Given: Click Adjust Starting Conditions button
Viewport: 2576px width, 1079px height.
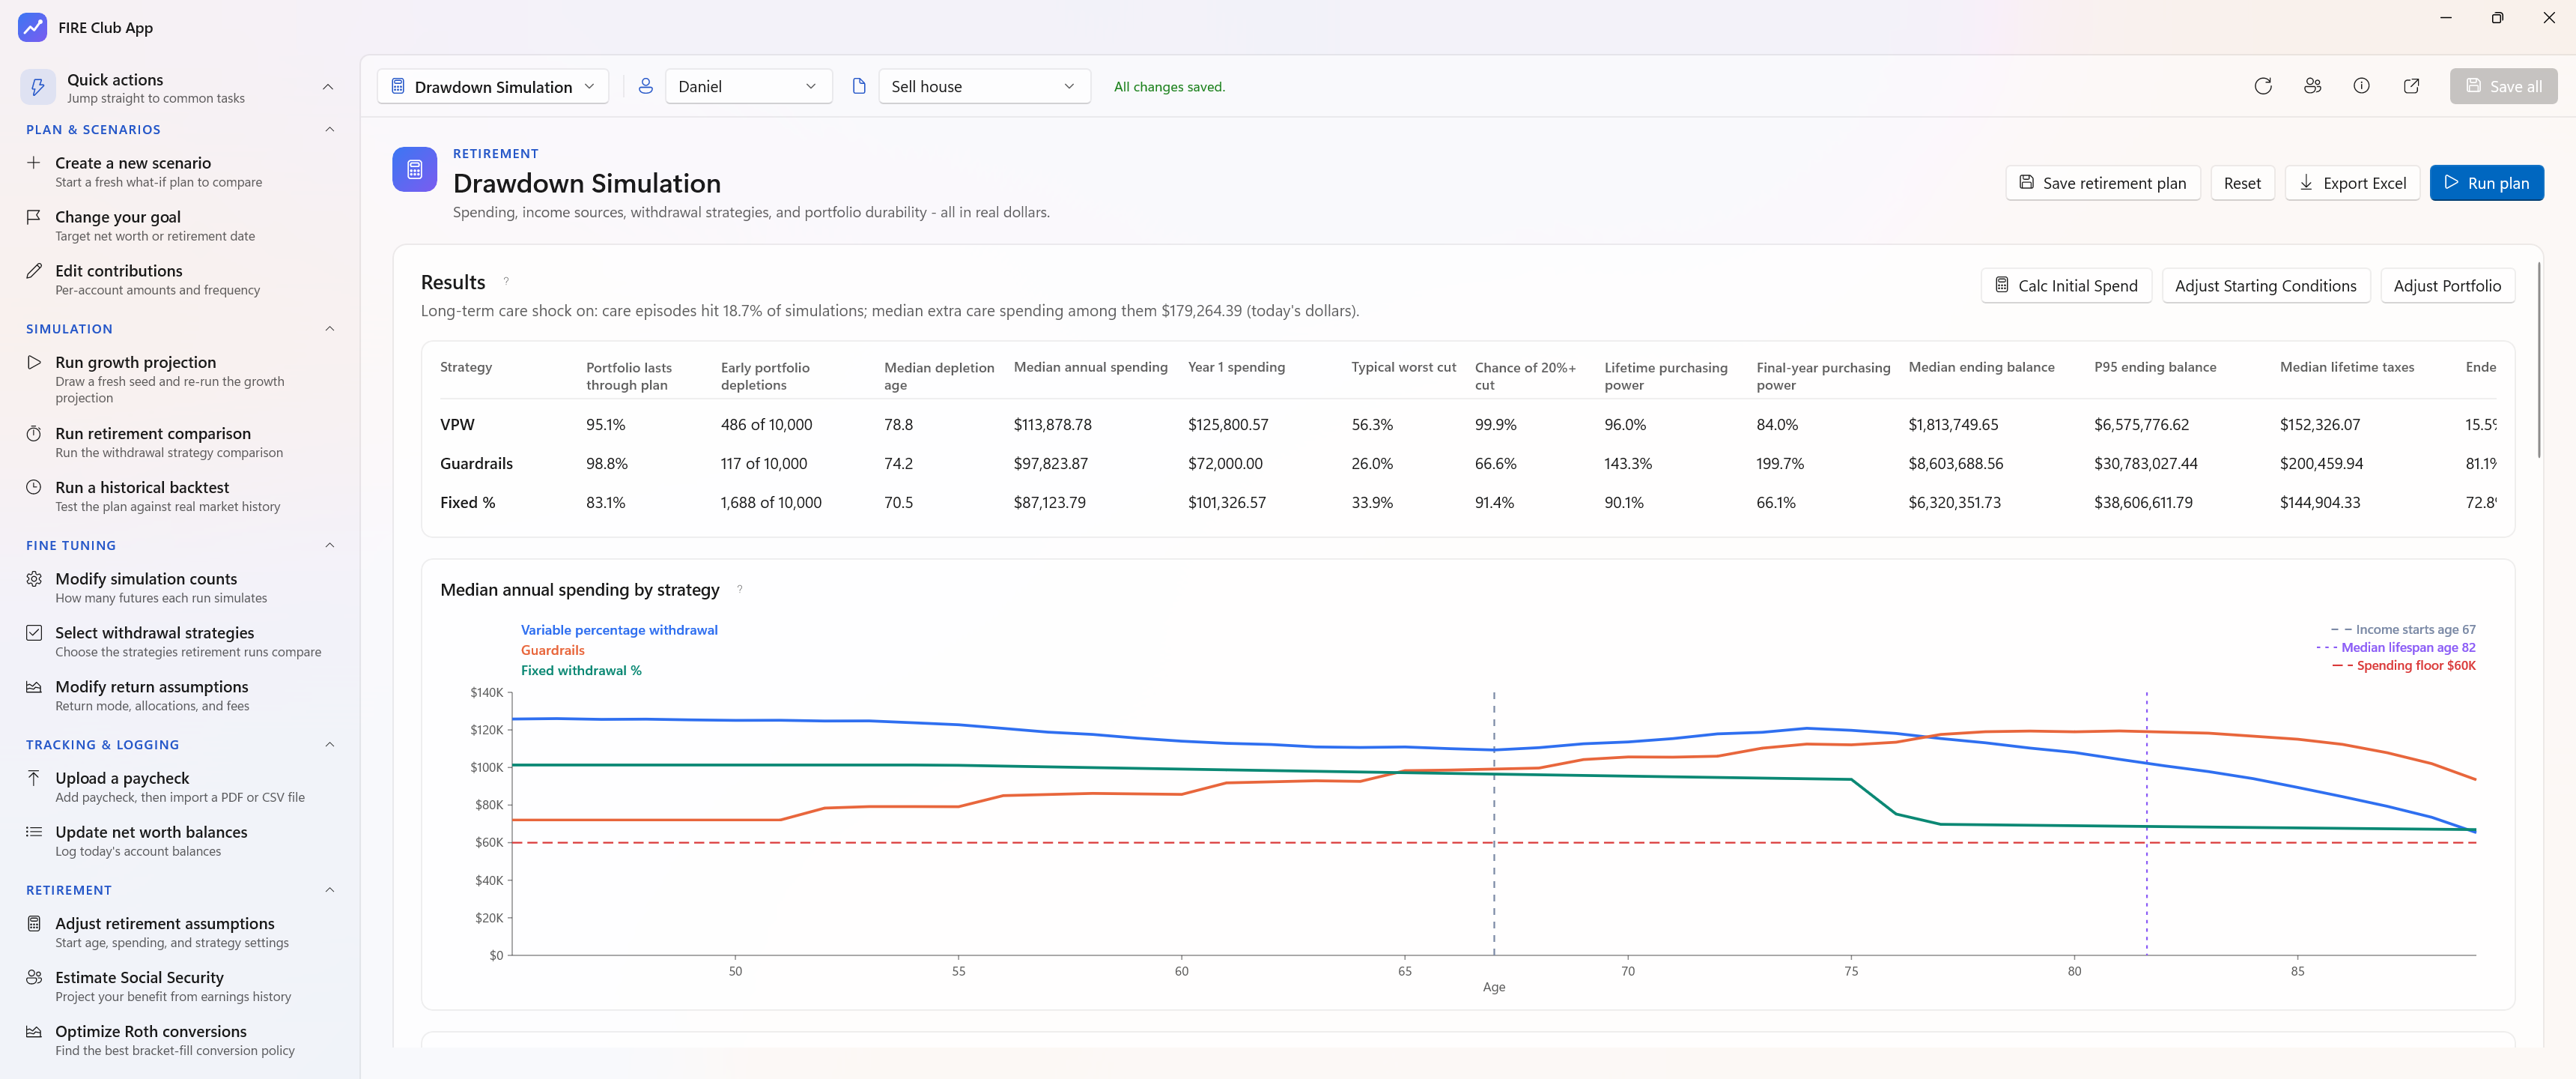Looking at the screenshot, I should [2265, 285].
